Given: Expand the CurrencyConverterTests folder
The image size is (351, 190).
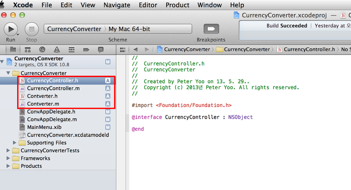Looking at the screenshot, I should tap(10, 151).
